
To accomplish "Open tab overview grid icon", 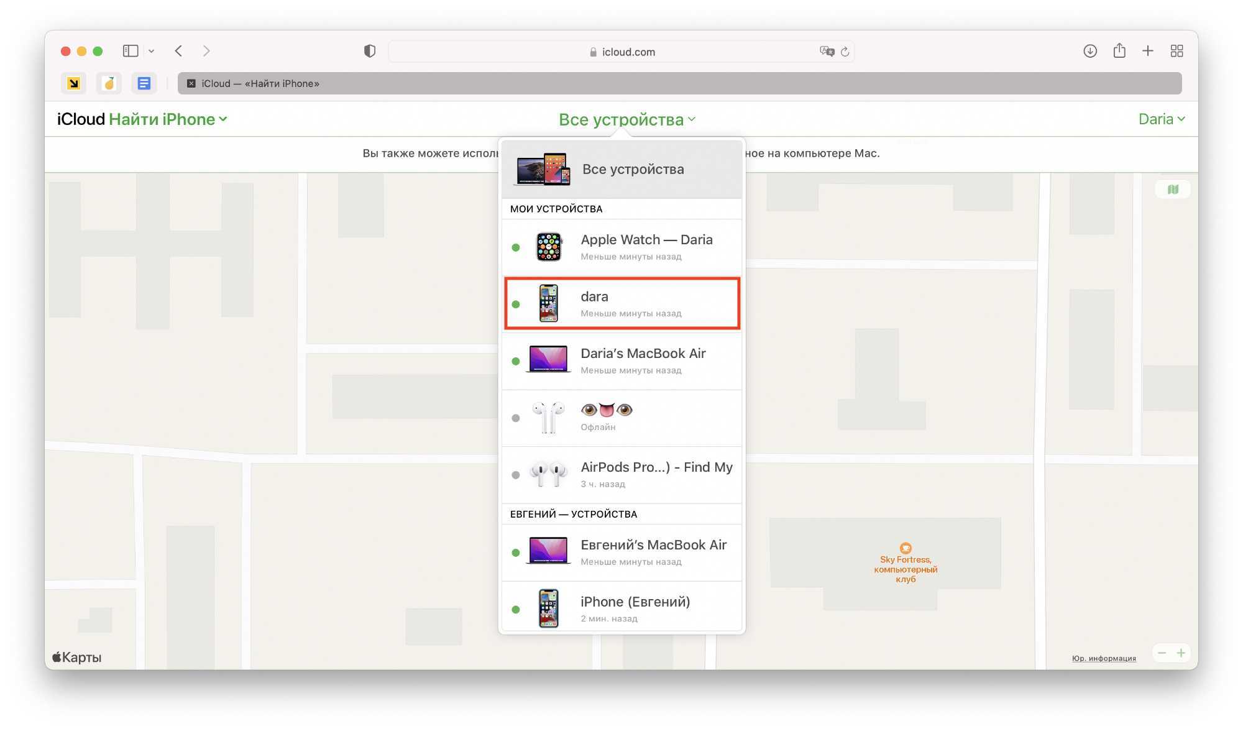I will (1176, 51).
